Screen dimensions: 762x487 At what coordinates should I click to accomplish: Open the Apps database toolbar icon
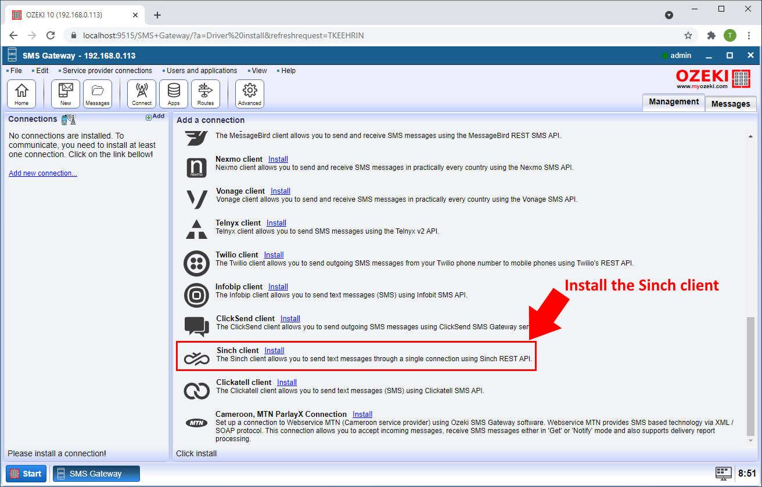tap(174, 94)
